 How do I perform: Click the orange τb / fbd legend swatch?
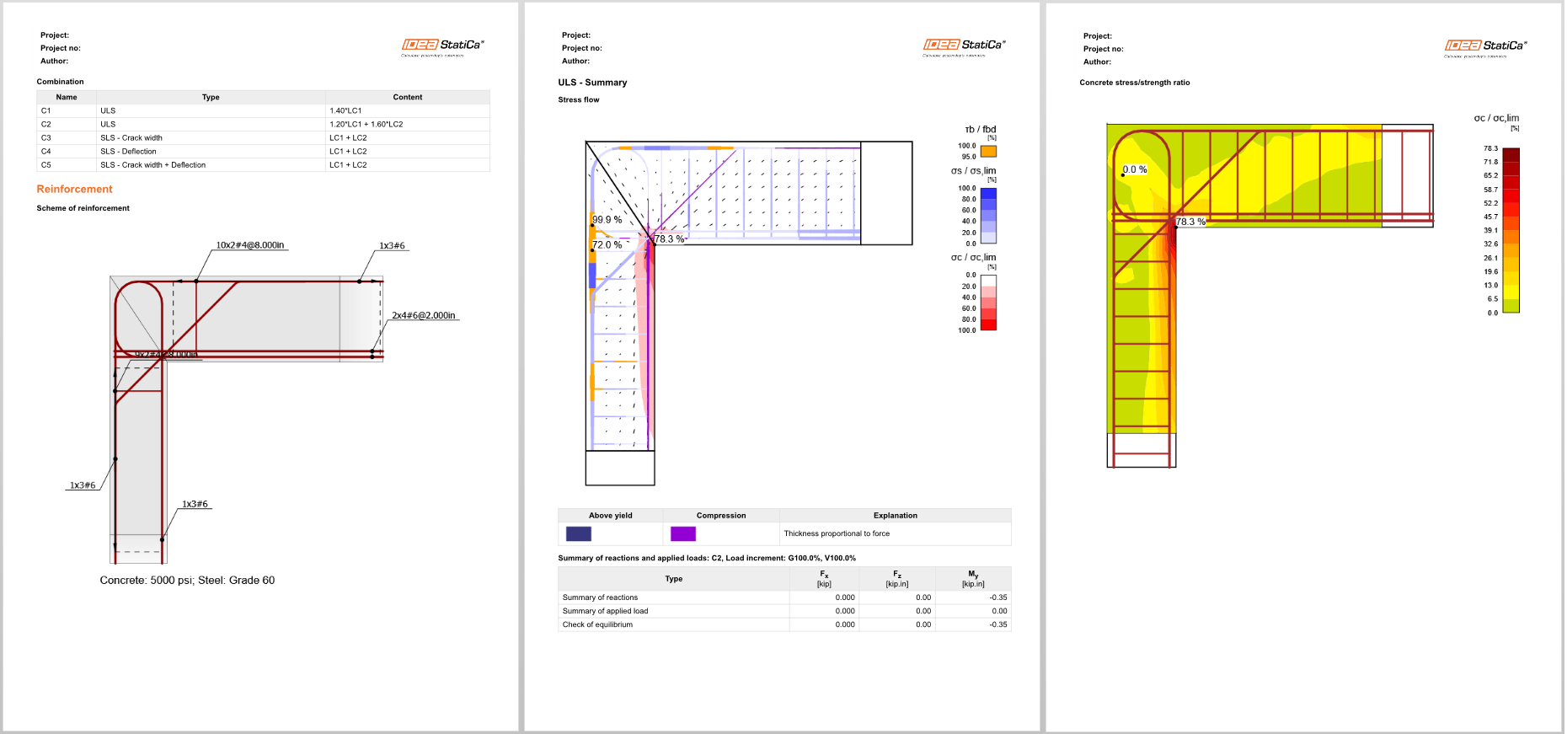pyautogui.click(x=988, y=152)
